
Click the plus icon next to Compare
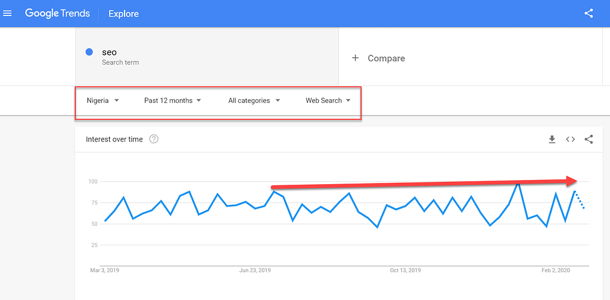[x=355, y=58]
